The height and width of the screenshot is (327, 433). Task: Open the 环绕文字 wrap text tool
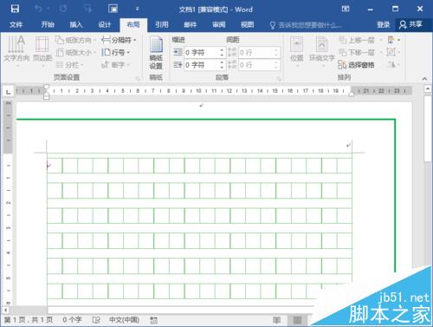point(321,49)
